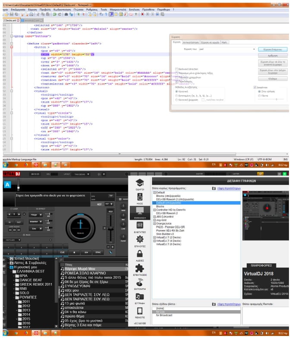Select the Κανονική search mode radio button
Viewport: 292px width, 339px height.
[x=177, y=91]
